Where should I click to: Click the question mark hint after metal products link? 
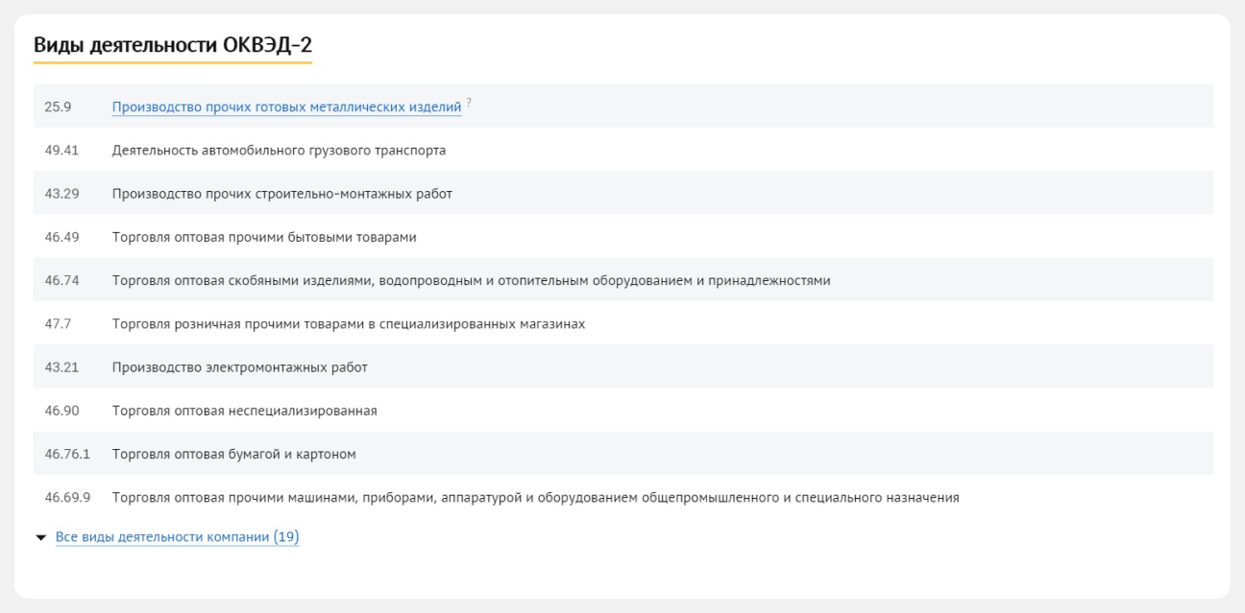click(x=470, y=103)
